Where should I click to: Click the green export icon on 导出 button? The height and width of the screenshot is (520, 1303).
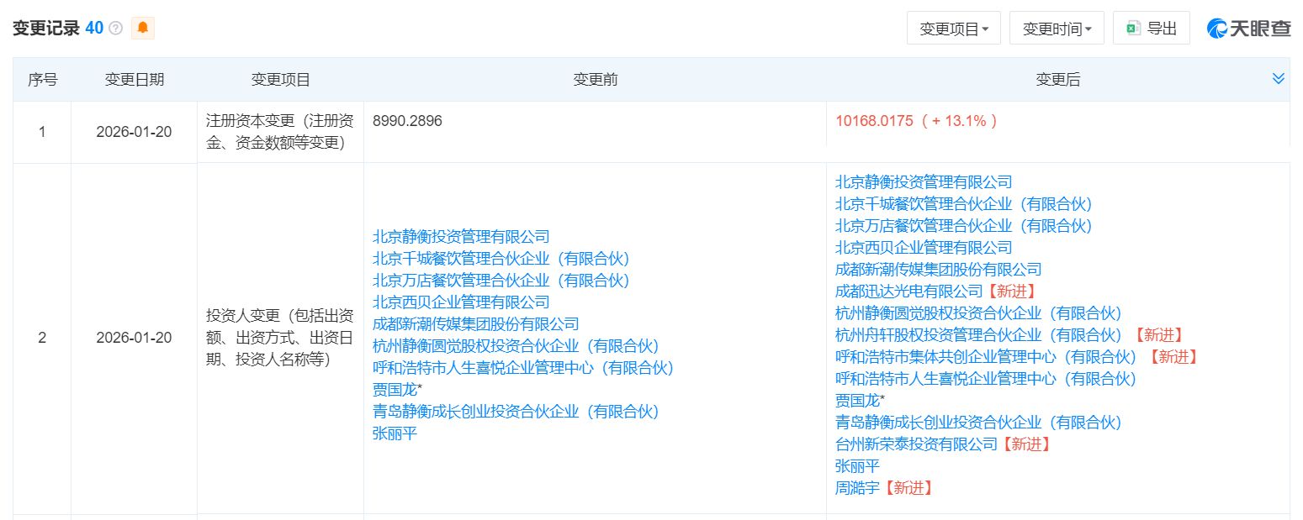tap(1132, 27)
